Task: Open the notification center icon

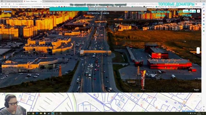Action: click(x=203, y=113)
